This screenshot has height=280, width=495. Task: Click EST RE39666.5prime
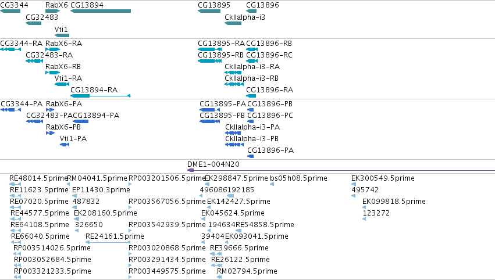click(239, 248)
